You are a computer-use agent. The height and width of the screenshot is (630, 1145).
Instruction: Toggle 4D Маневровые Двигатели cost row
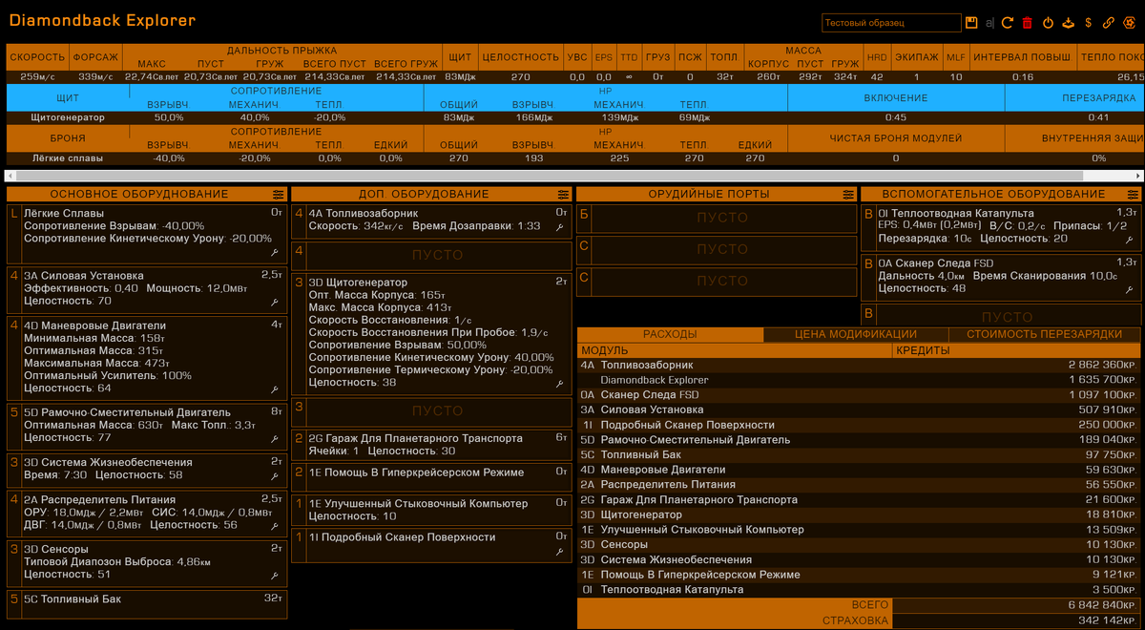pyautogui.click(x=858, y=470)
